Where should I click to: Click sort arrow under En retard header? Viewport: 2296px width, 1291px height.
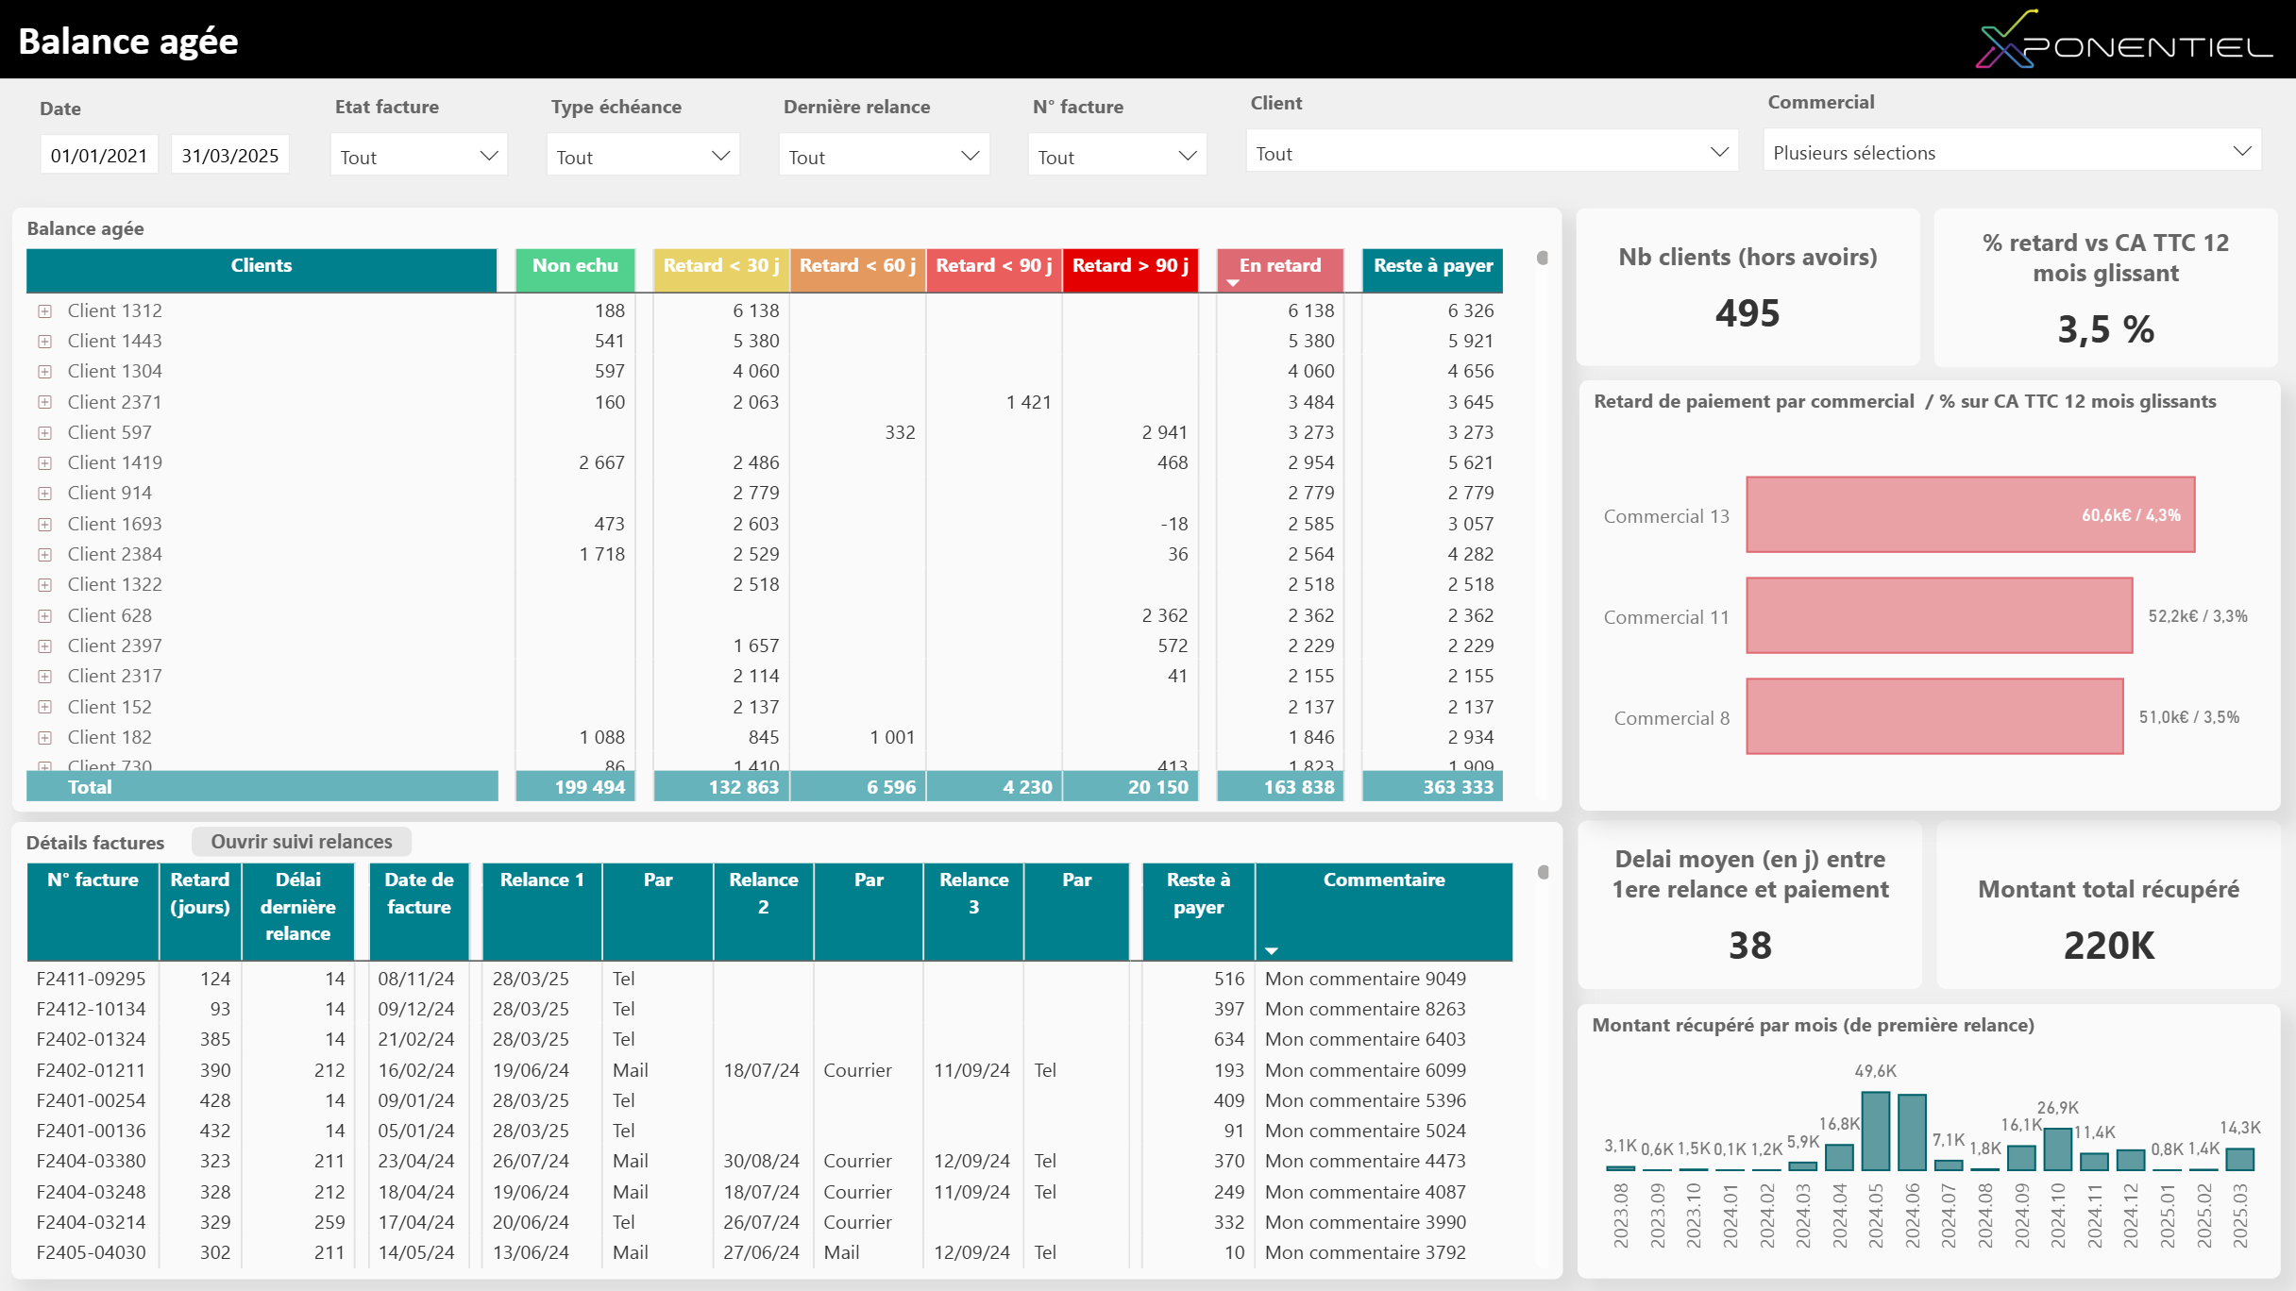coord(1233,283)
